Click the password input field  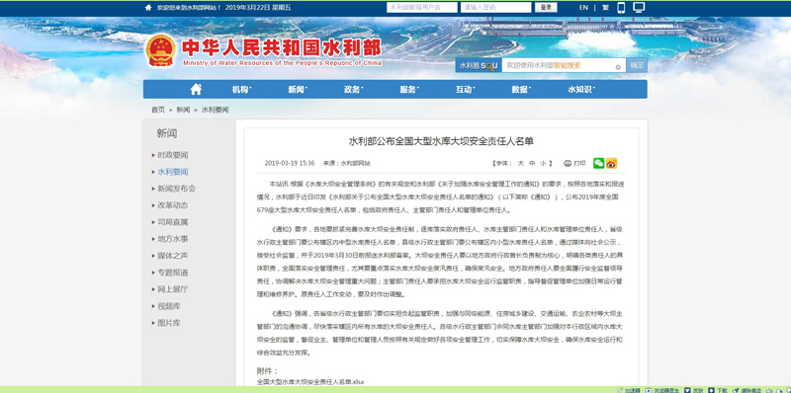tap(496, 8)
